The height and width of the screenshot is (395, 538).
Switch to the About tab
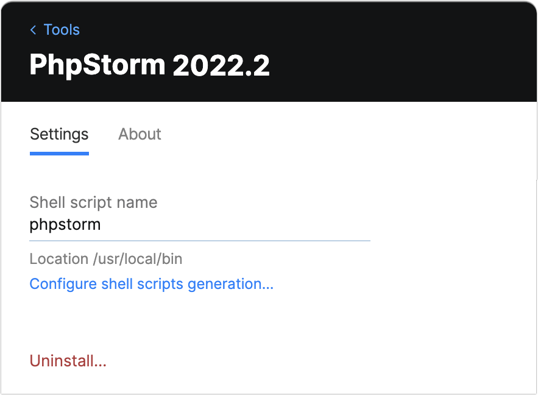(x=140, y=134)
